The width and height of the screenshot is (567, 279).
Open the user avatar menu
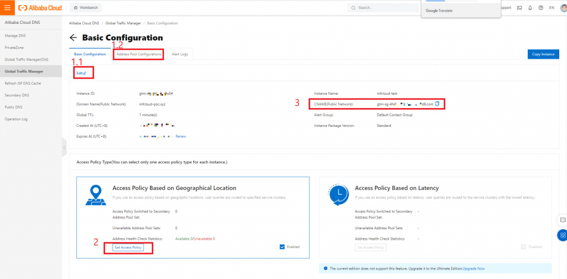tap(564, 8)
